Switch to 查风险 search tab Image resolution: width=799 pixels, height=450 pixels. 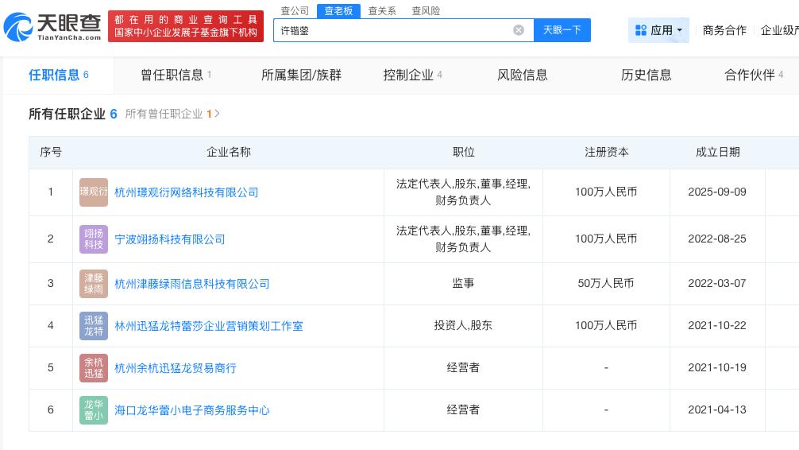426,10
